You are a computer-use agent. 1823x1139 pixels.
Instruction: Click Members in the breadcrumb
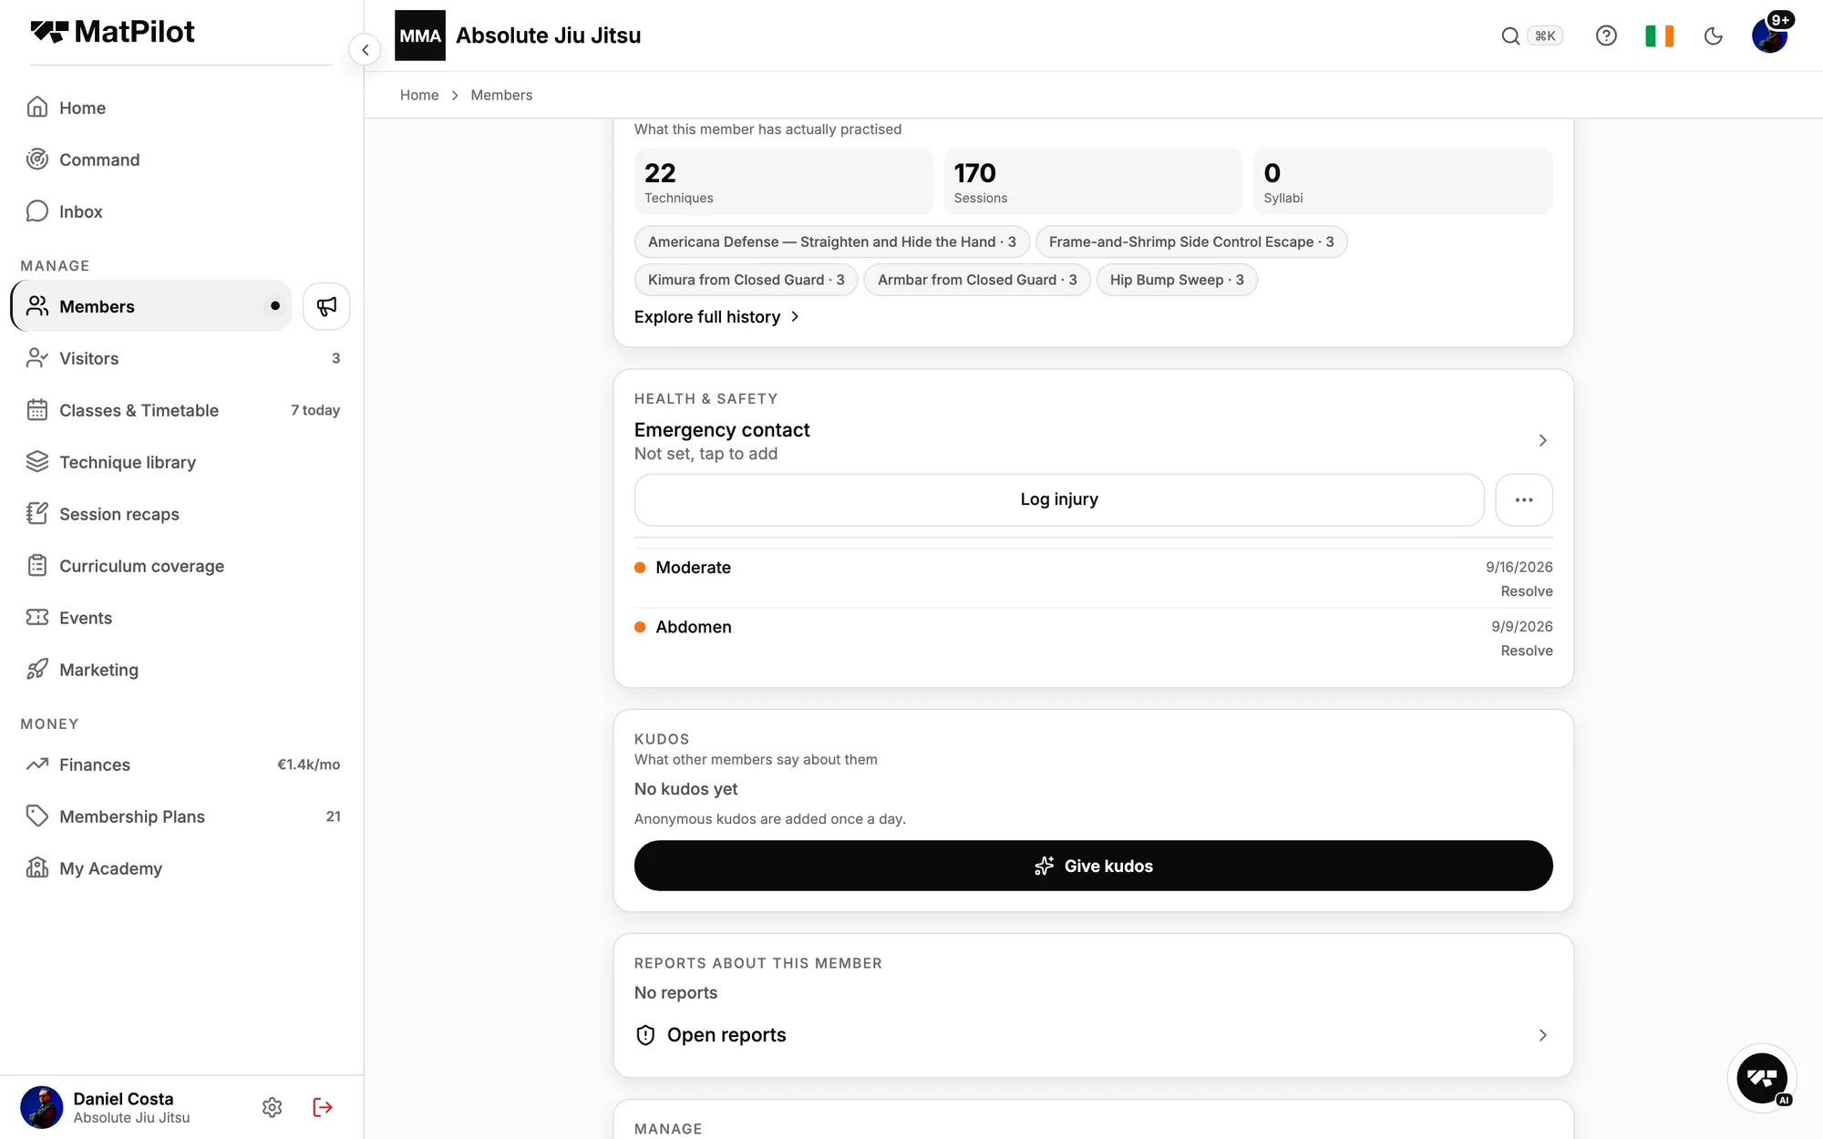tap(501, 95)
